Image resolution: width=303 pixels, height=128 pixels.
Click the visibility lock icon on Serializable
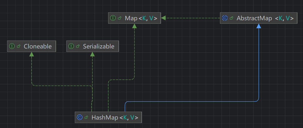pos(78,46)
